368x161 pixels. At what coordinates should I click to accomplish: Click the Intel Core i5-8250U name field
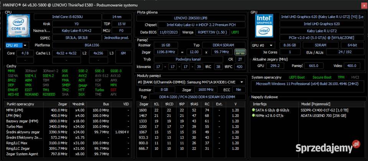[x=67, y=16]
